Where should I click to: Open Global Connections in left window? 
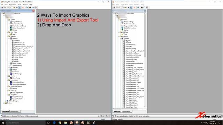tap(18, 28)
